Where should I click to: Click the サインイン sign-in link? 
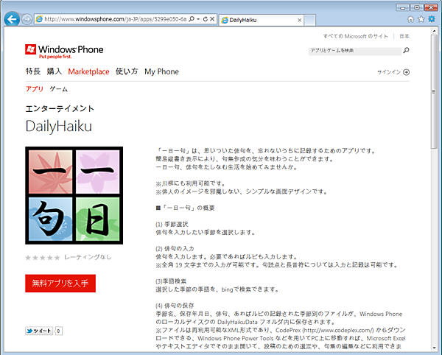389,72
